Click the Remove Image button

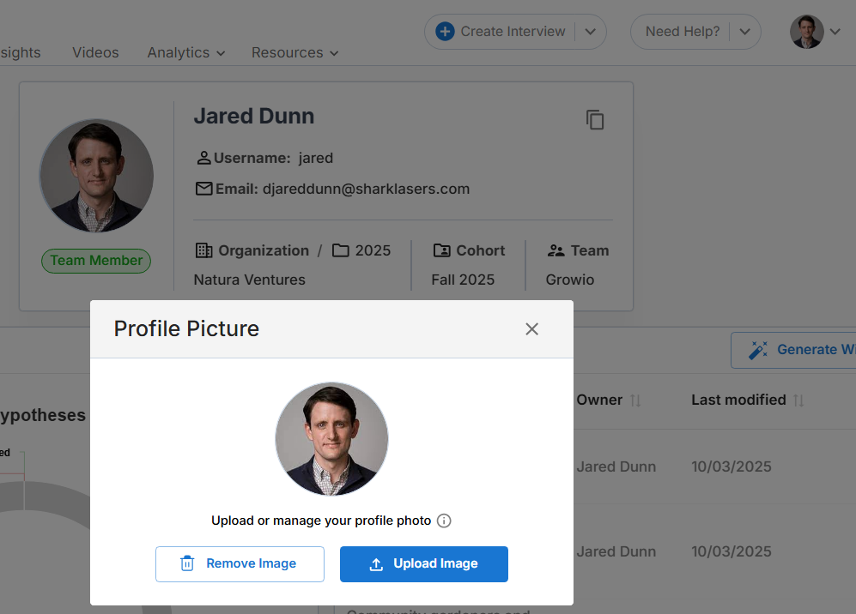(x=240, y=564)
